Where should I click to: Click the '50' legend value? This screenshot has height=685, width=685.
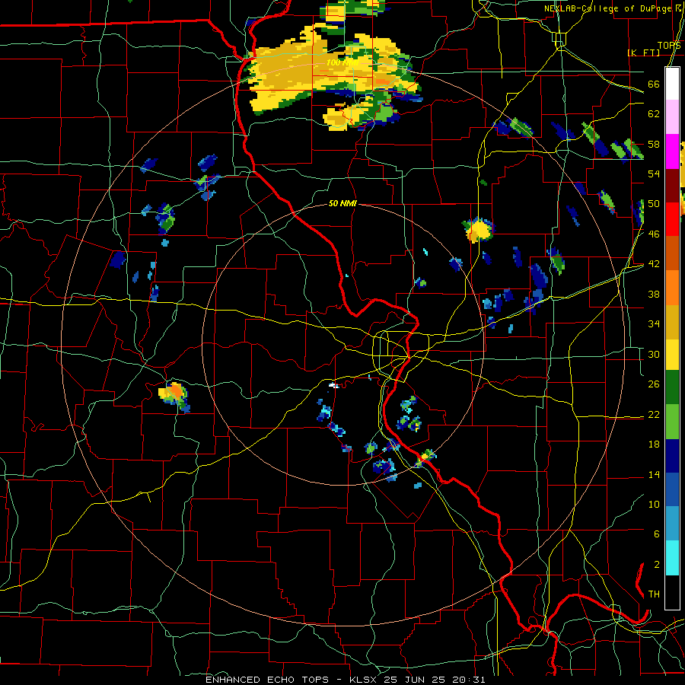click(654, 204)
